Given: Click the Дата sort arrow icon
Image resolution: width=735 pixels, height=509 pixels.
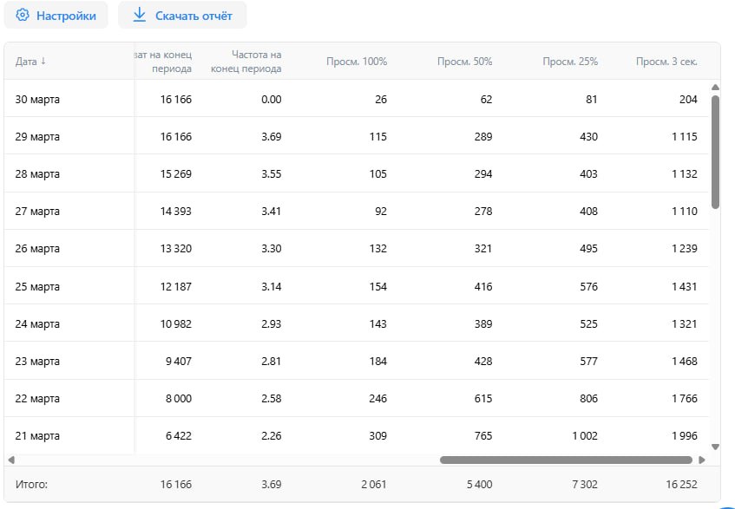Looking at the screenshot, I should (x=43, y=61).
